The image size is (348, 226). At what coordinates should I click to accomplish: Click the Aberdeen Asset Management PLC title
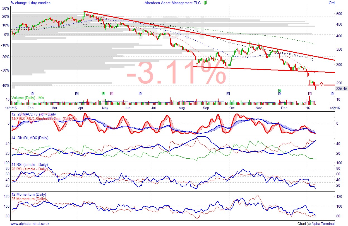pos(173,3)
